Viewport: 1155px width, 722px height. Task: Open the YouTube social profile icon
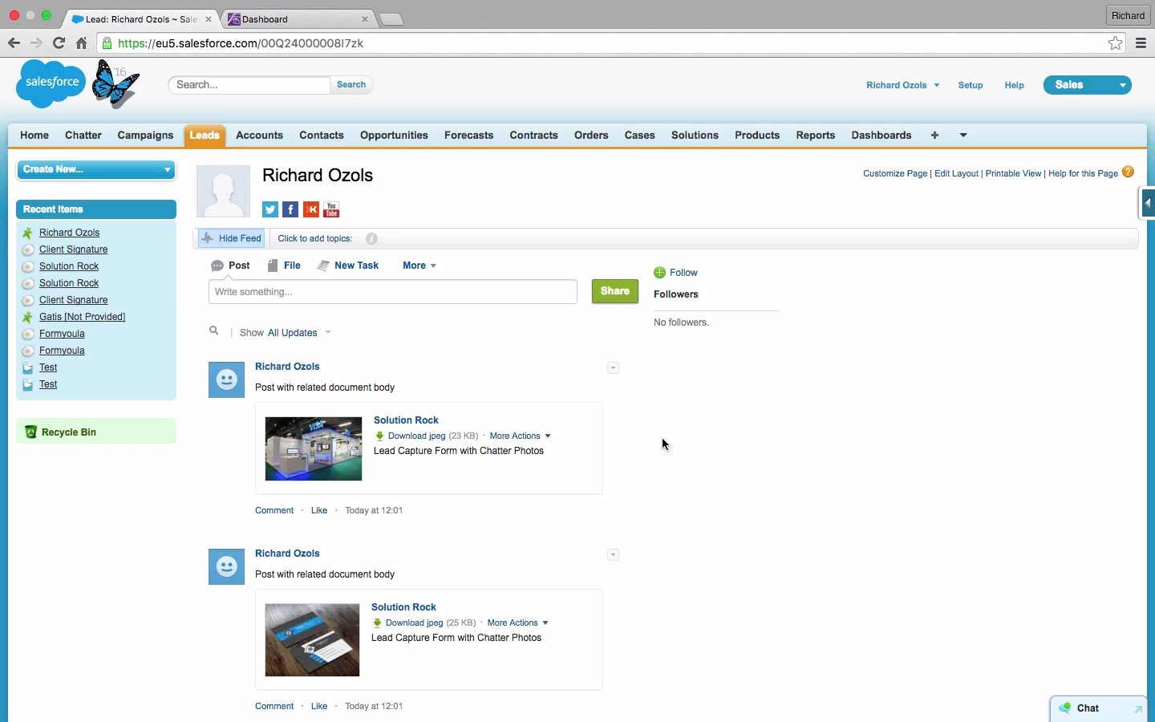pos(331,209)
